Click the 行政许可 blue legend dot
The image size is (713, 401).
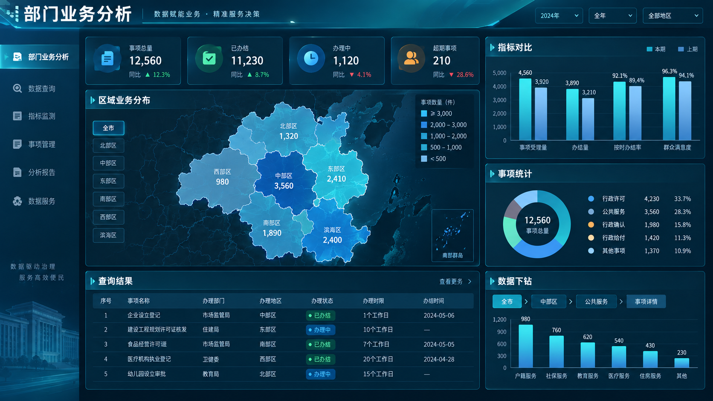pyautogui.click(x=591, y=199)
